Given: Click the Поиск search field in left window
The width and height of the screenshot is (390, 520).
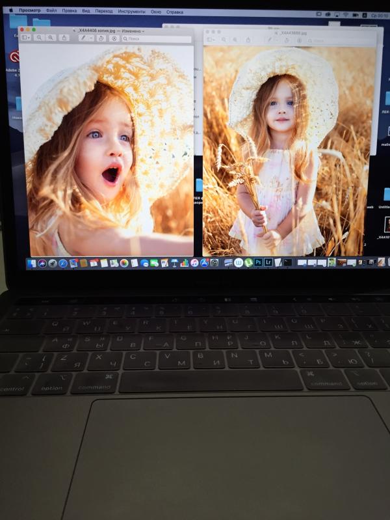Looking at the screenshot, I should coord(157,39).
